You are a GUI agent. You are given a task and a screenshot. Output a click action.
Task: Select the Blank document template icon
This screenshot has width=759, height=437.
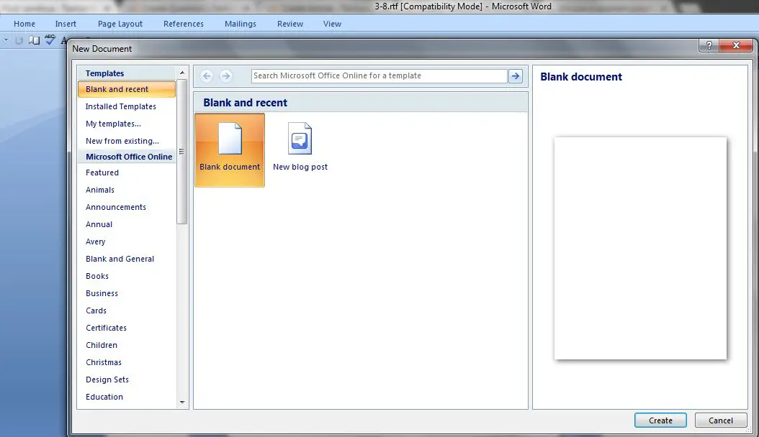230,149
